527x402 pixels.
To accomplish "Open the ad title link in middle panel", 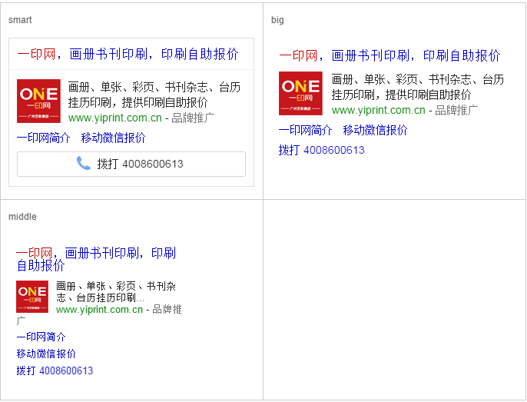I will tap(96, 259).
